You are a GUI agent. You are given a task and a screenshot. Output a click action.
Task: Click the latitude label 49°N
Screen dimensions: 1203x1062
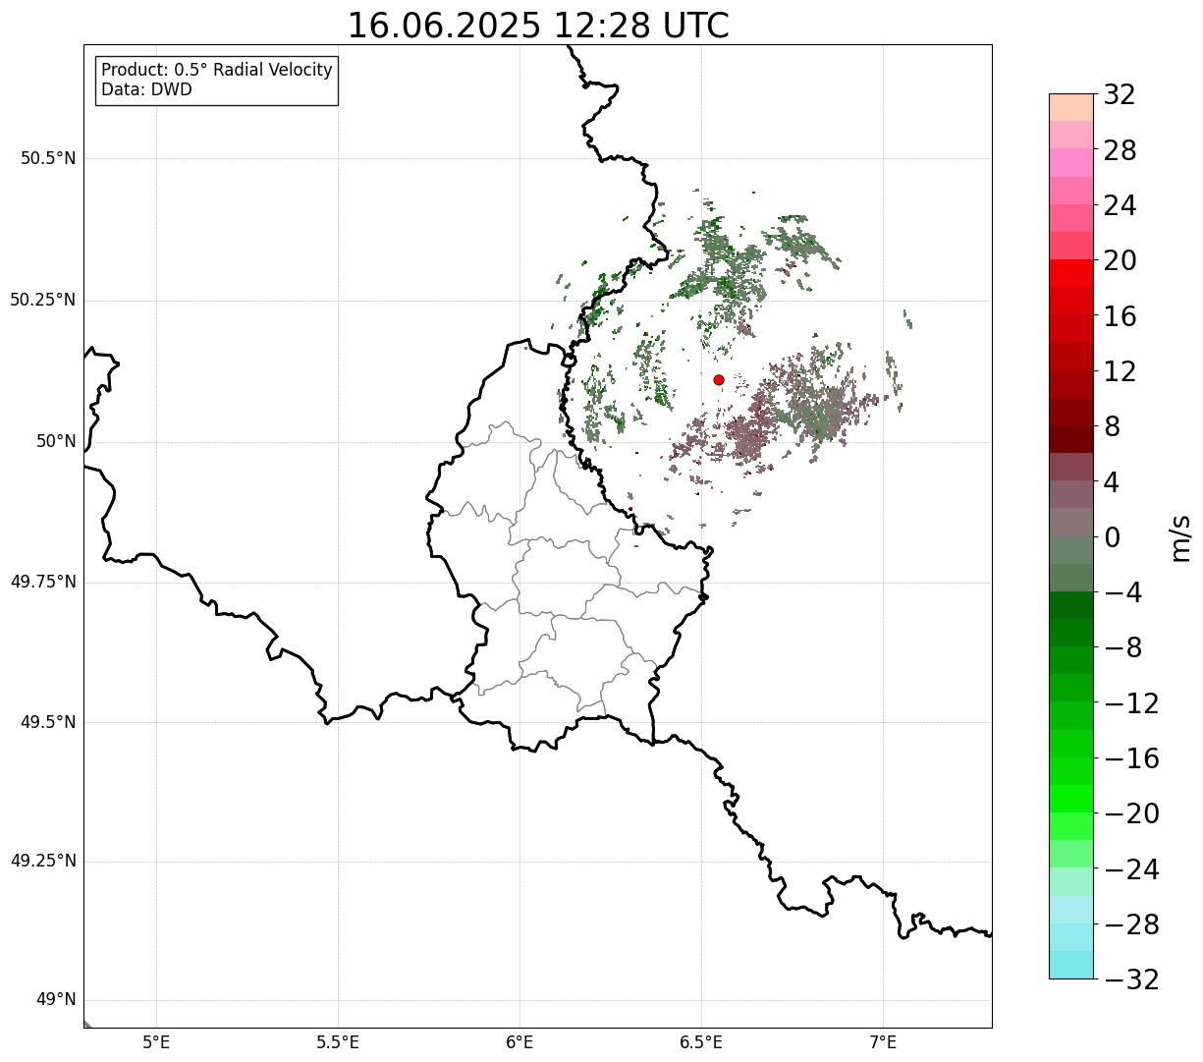[x=56, y=1000]
